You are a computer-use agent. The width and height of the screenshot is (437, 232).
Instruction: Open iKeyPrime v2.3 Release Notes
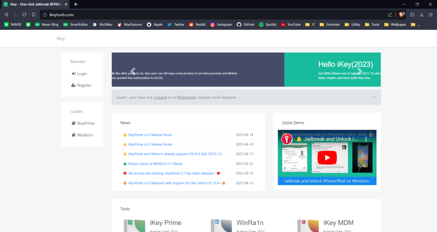pos(150,135)
